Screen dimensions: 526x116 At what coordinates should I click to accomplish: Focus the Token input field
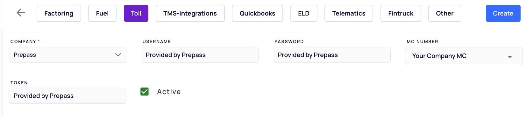click(68, 96)
